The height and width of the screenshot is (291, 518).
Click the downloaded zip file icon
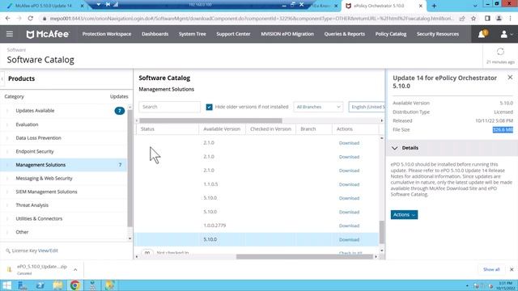pyautogui.click(x=9, y=269)
